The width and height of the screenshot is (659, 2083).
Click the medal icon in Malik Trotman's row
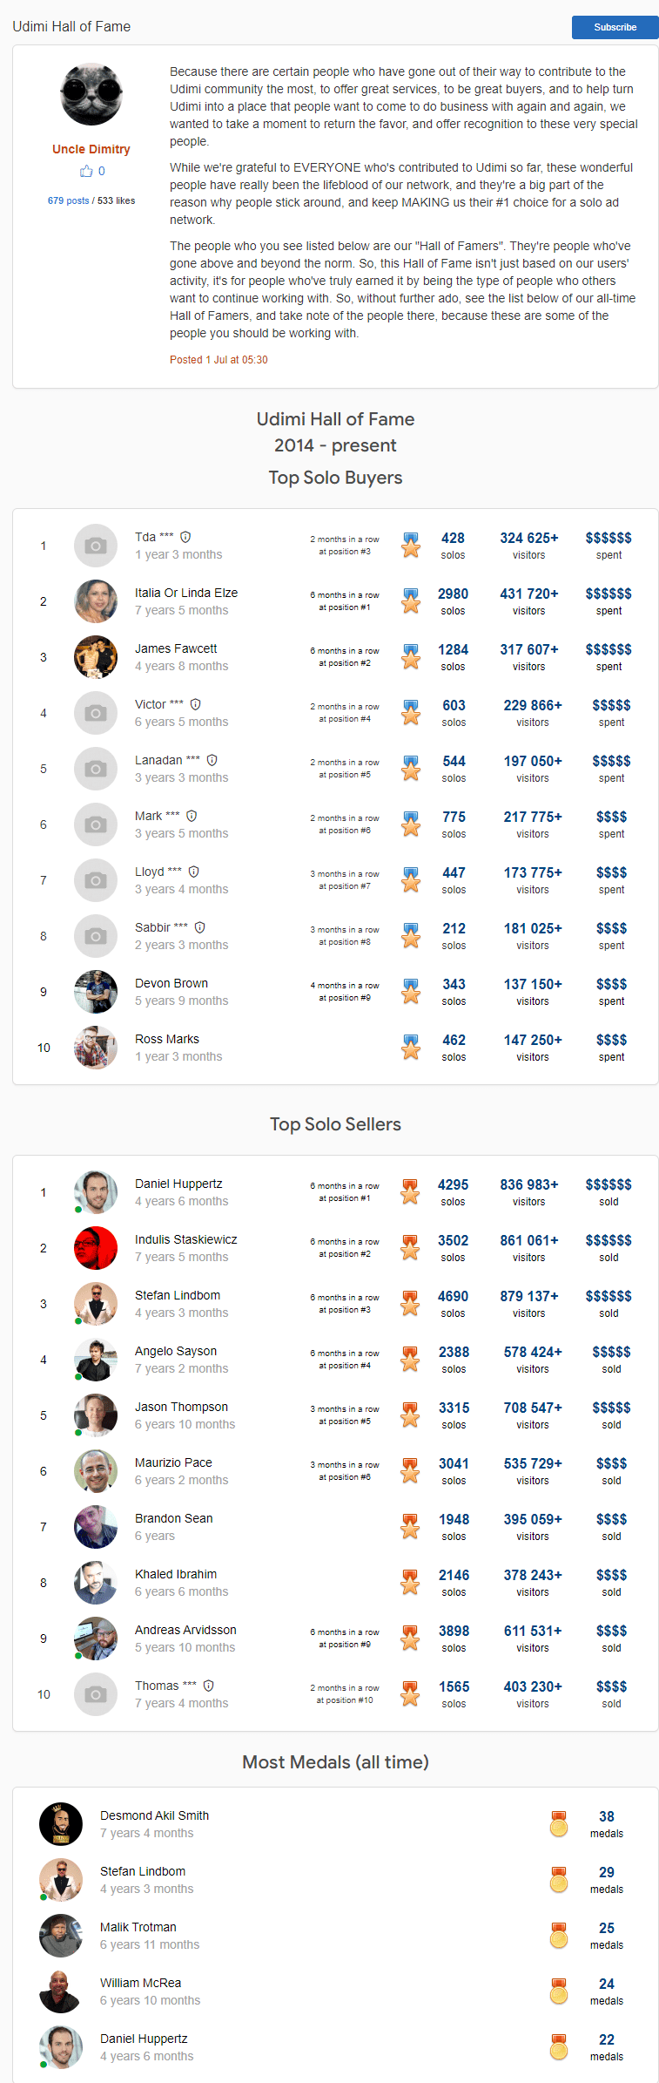coord(559,1935)
